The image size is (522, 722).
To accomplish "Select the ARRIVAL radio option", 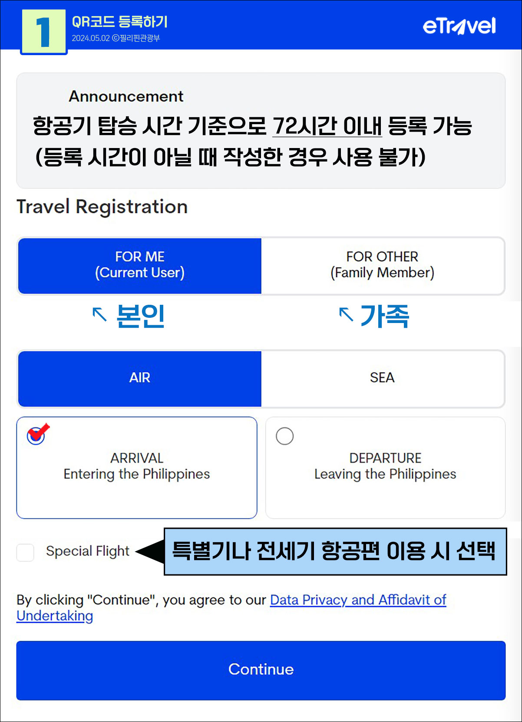I will click(36, 436).
